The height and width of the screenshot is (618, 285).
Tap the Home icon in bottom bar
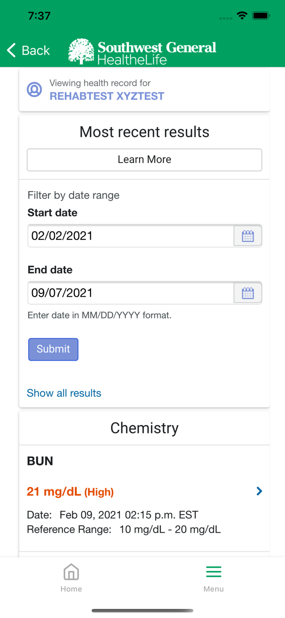71,572
